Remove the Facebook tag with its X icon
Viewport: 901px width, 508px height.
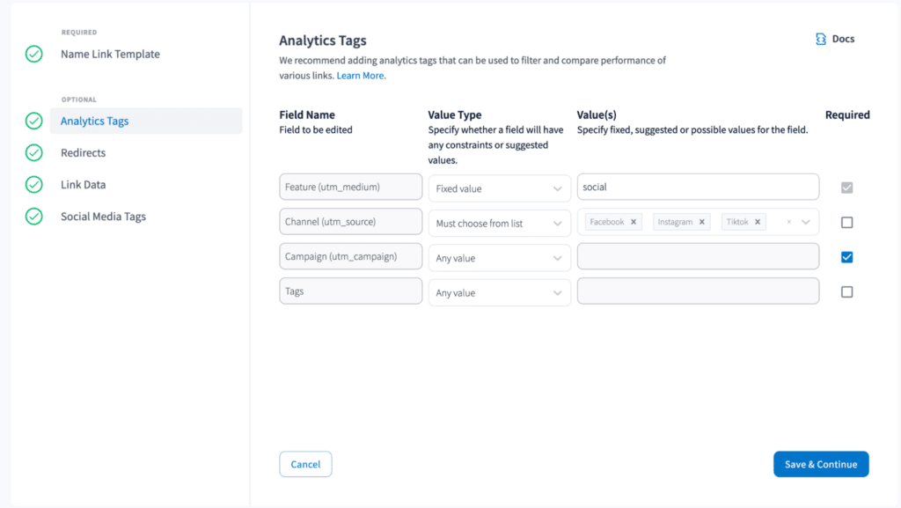coord(634,222)
